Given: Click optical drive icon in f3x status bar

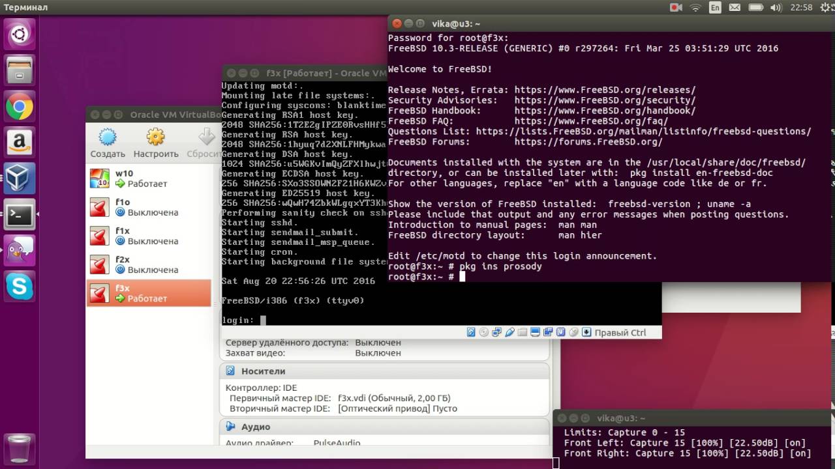Looking at the screenshot, I should 484,332.
